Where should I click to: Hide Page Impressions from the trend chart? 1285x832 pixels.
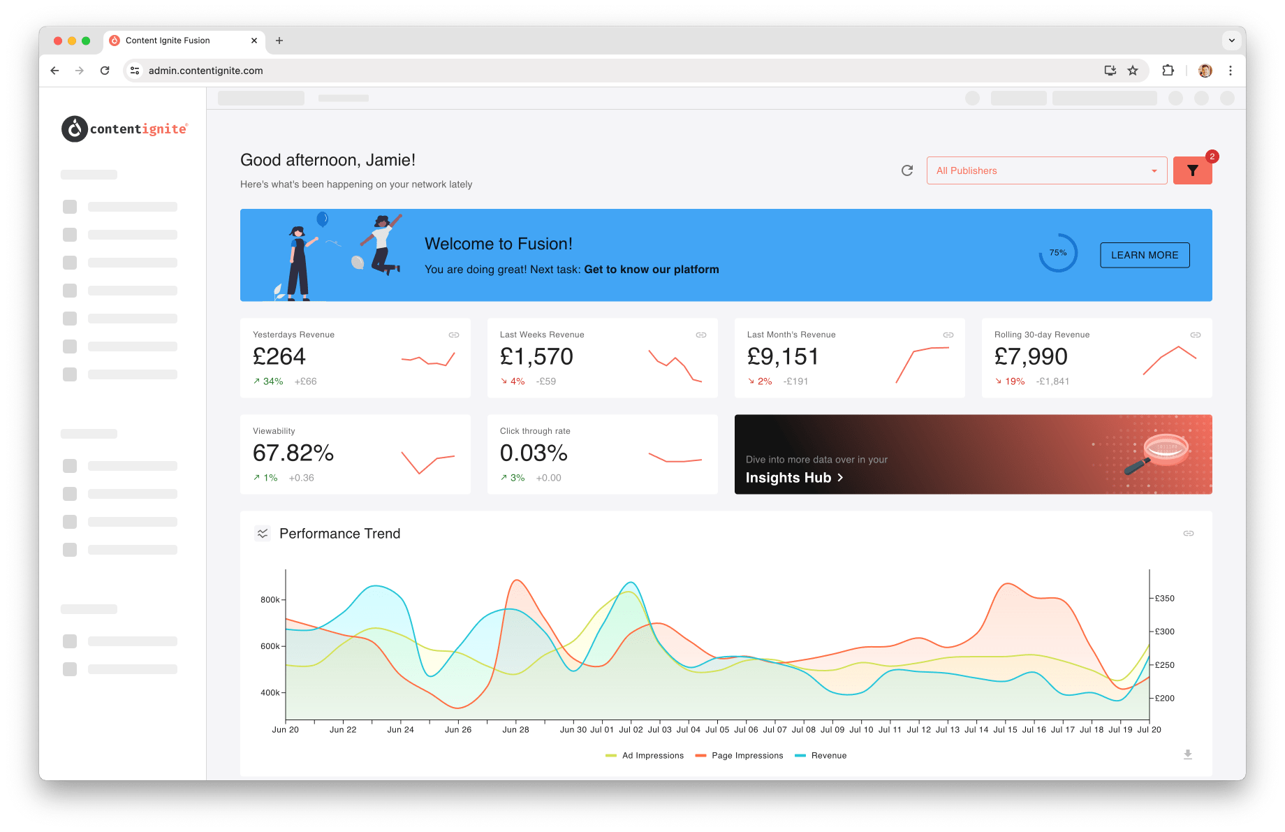pos(739,755)
